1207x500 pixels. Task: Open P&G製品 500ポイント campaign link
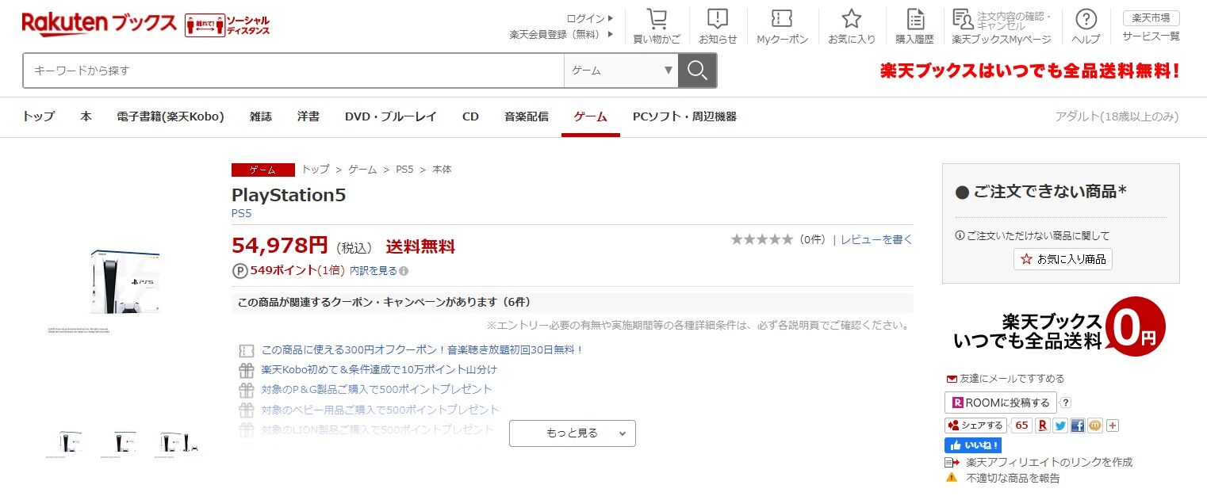pos(377,389)
